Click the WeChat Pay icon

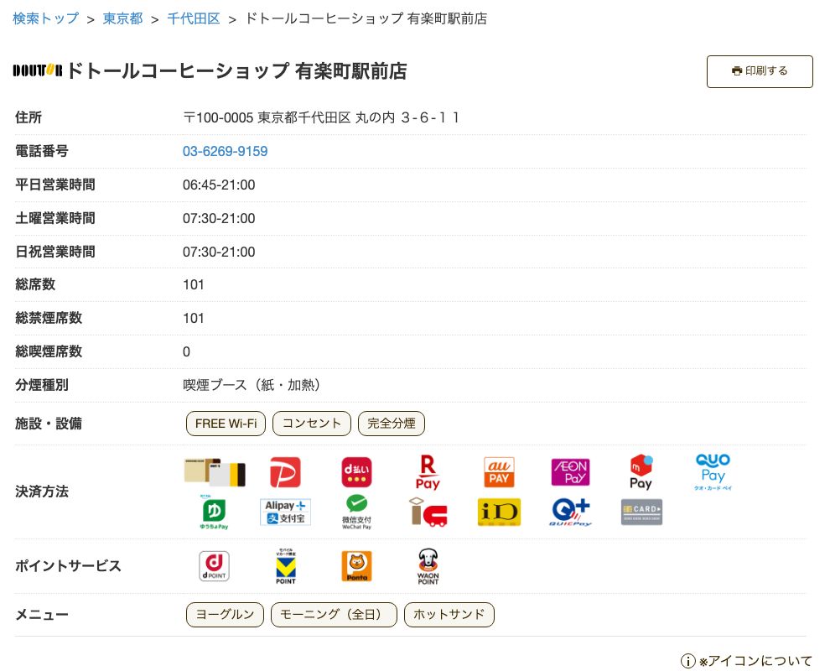tap(356, 512)
